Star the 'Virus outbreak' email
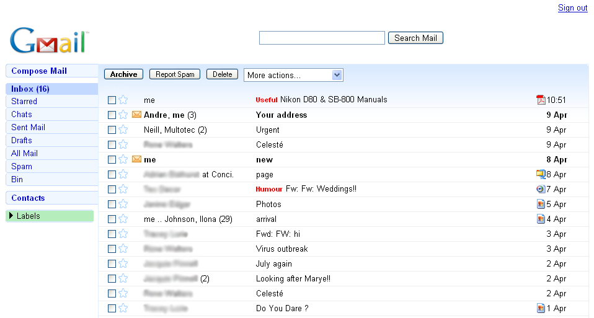 [x=123, y=249]
